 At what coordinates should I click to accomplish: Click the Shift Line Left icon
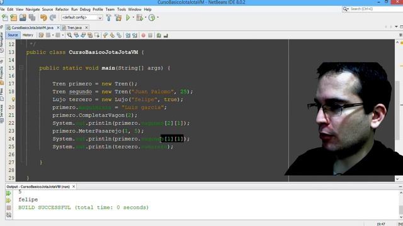[x=128, y=35]
